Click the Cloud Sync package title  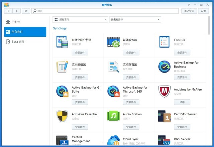tap(131, 139)
